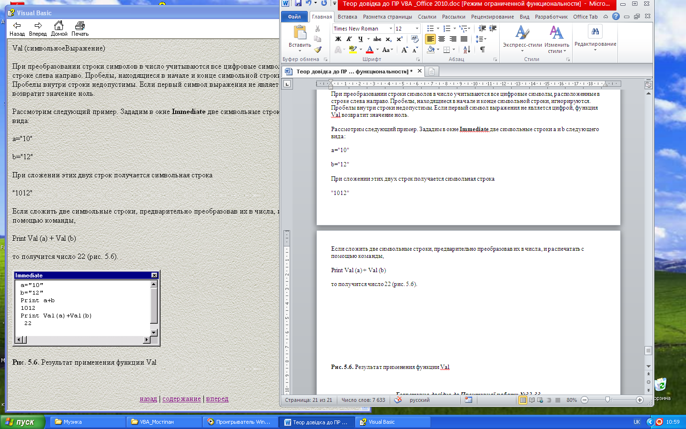Follow the "назад" link in Help page

pyautogui.click(x=148, y=399)
